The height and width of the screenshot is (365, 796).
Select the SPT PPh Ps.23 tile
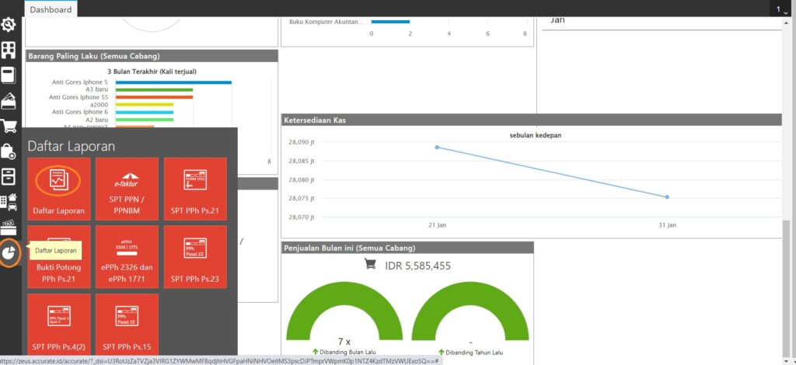pyautogui.click(x=194, y=256)
